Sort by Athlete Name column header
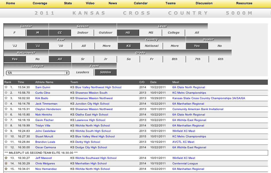This screenshot has height=173, width=271. [x=44, y=82]
